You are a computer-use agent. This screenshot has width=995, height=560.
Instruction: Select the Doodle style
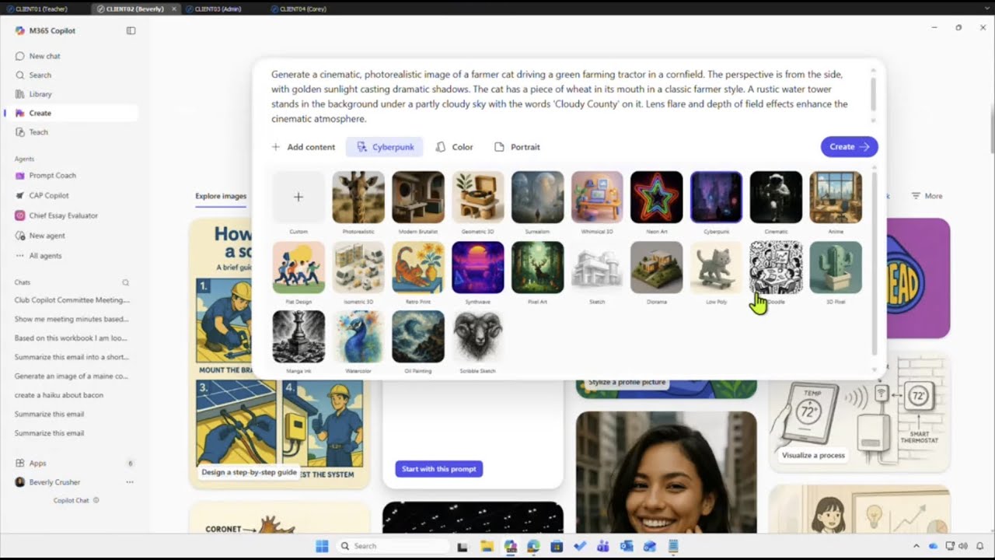[776, 267]
